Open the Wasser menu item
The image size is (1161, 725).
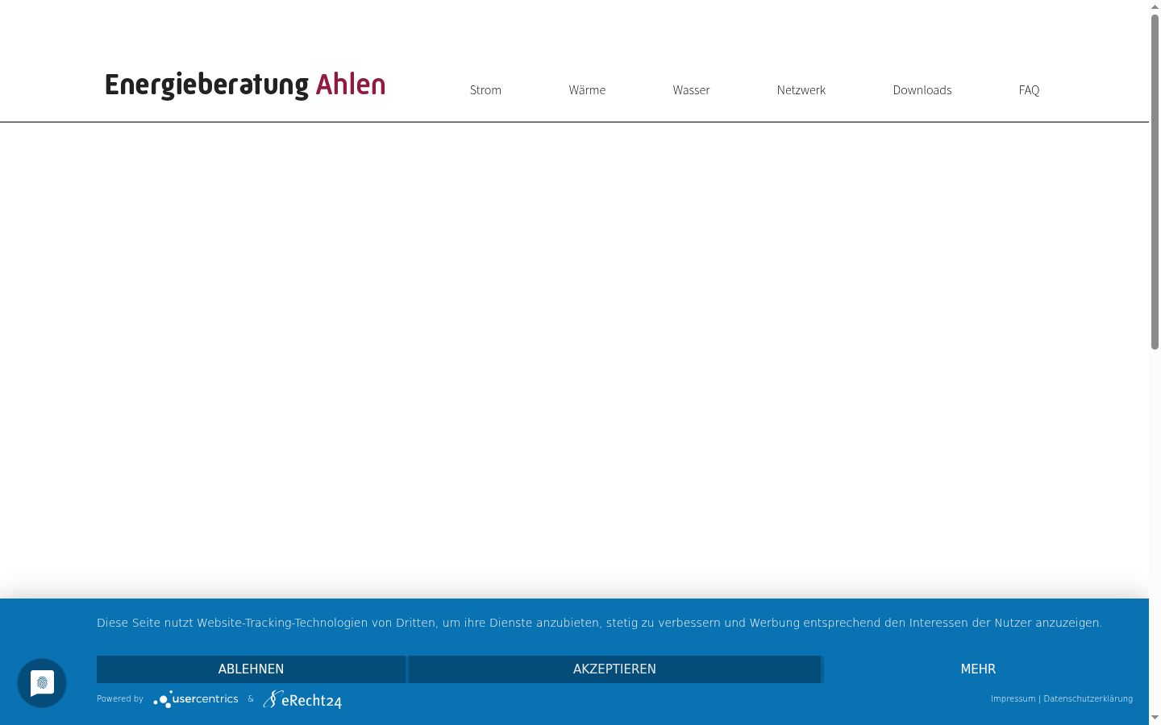coord(691,90)
